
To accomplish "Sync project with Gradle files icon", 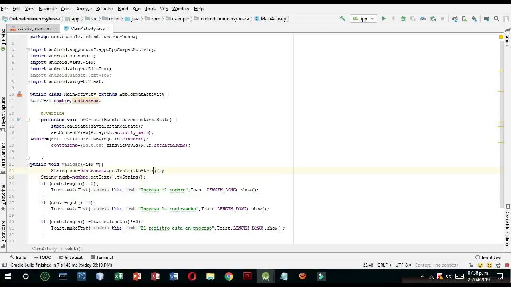I will point(454,19).
